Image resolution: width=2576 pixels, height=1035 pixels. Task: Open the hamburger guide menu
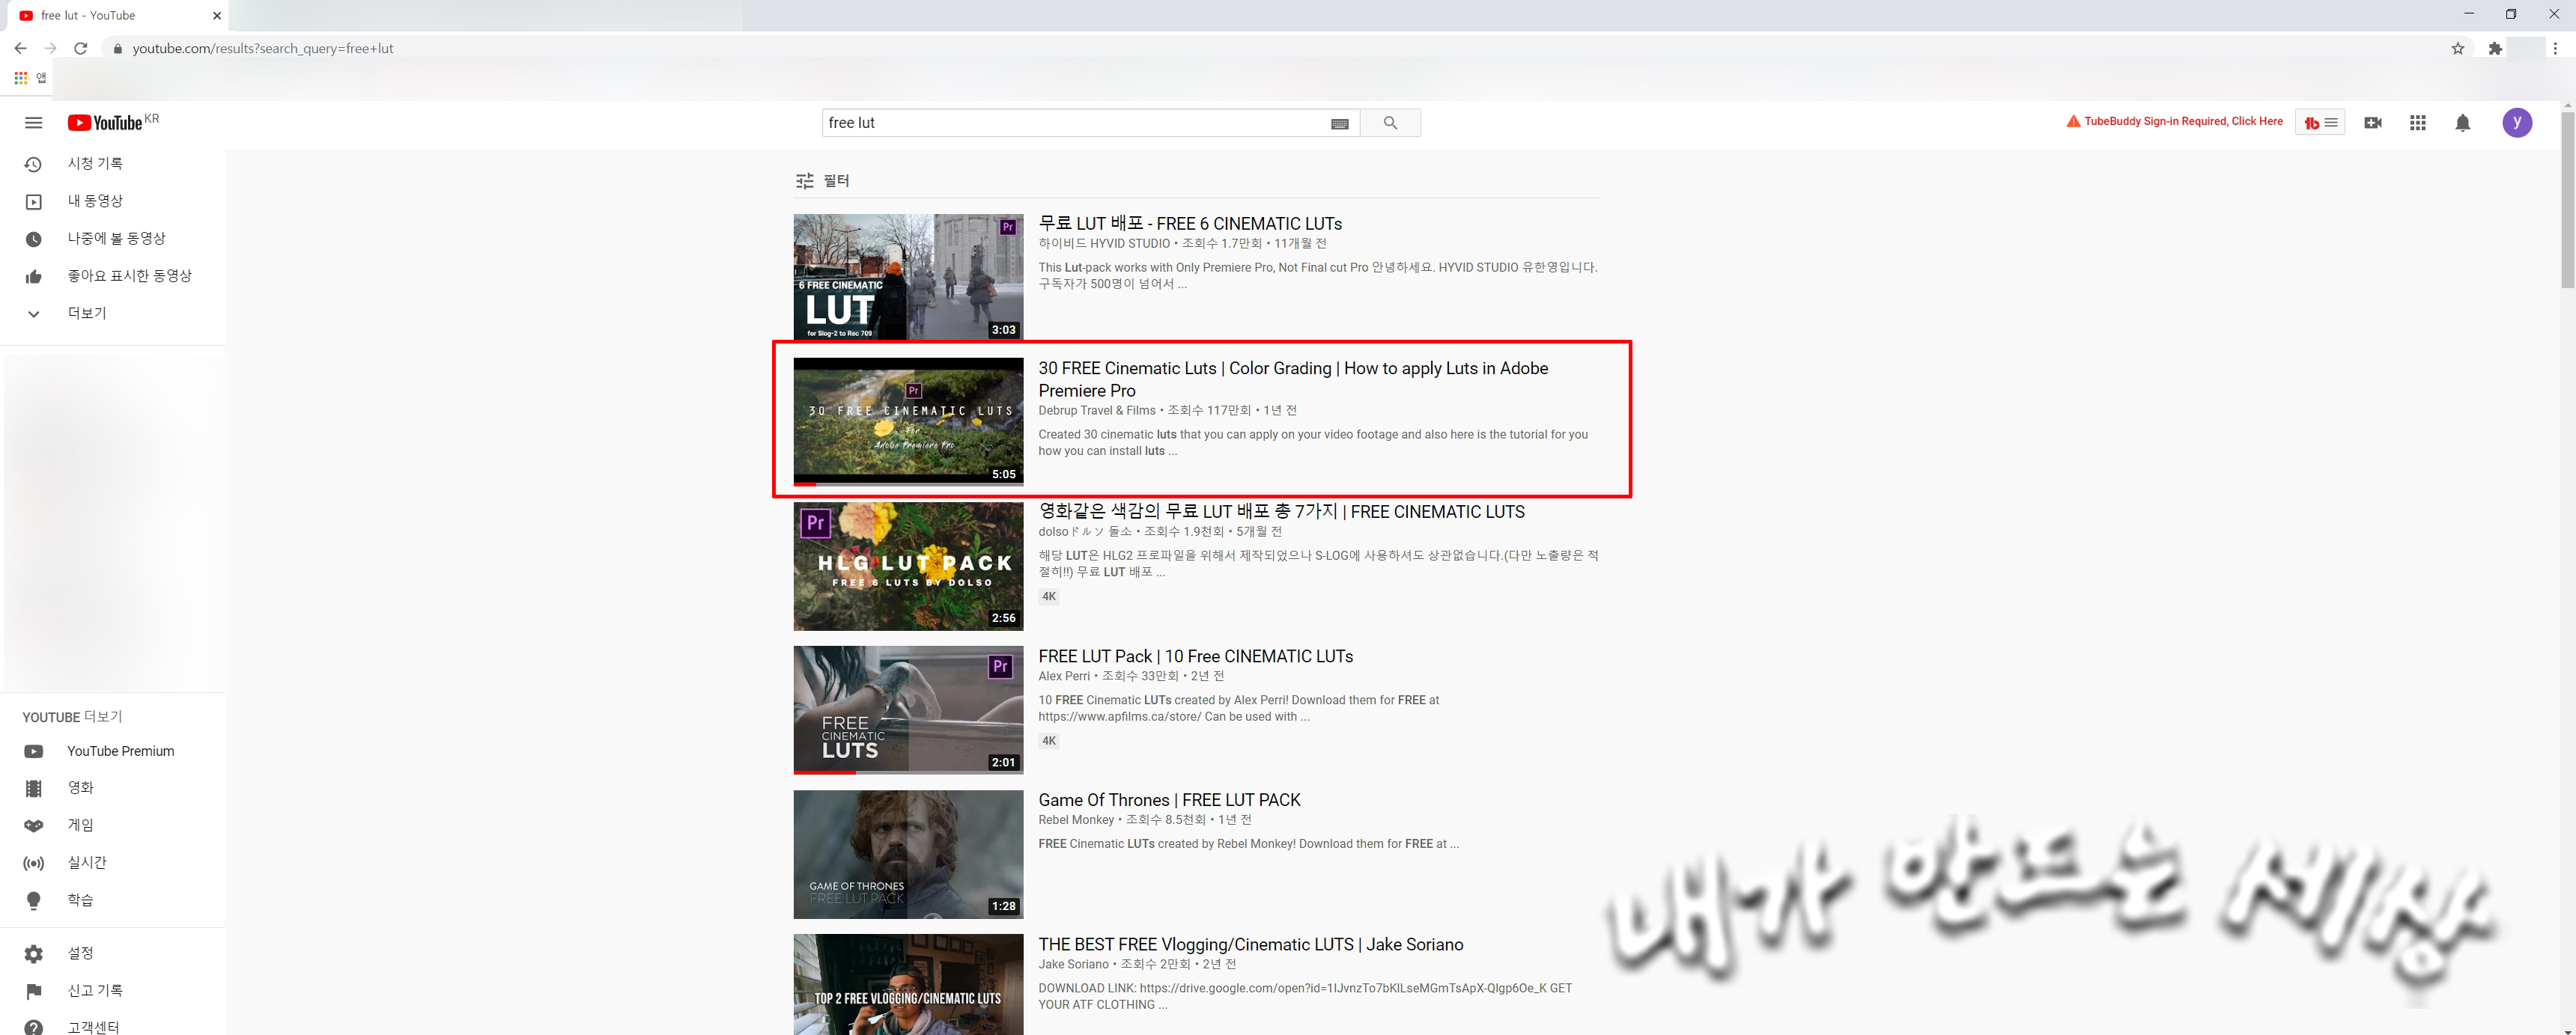(x=33, y=123)
